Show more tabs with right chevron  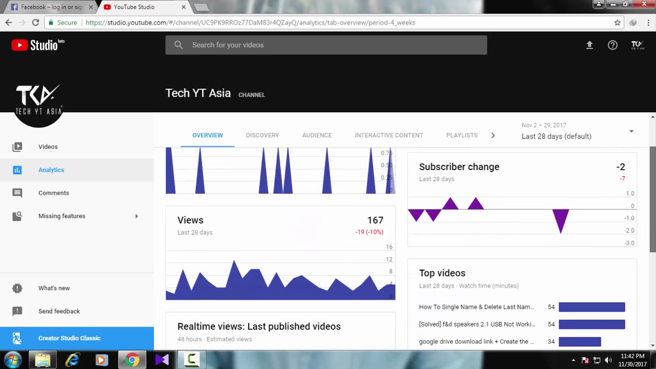(x=493, y=135)
